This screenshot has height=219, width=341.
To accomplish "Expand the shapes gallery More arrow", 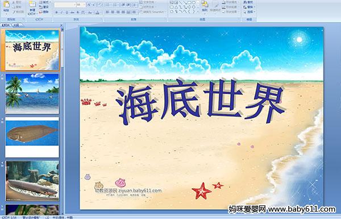I will 198,11.
